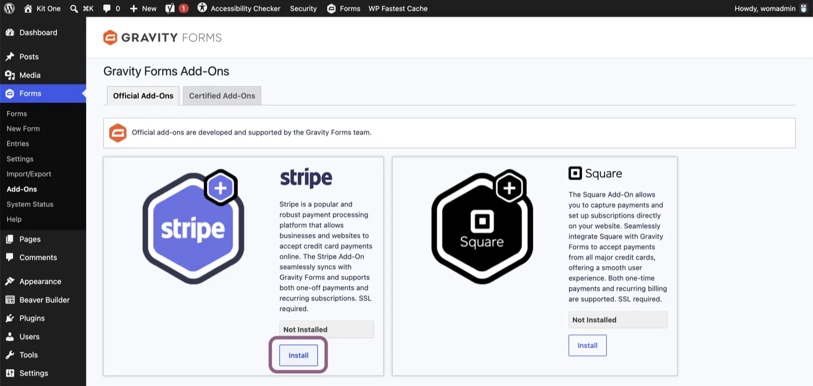
Task: Open the Kit One site home link
Action: coord(42,8)
